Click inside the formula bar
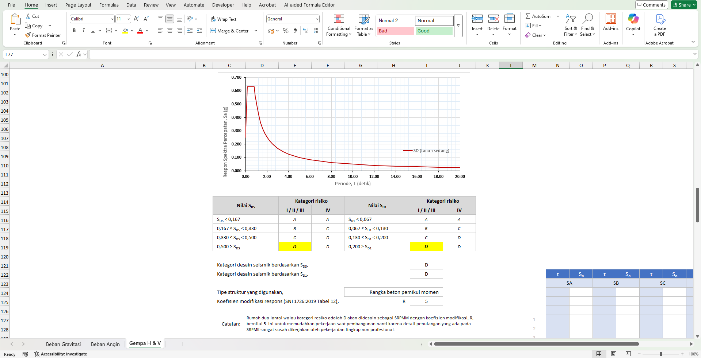 (x=391, y=54)
